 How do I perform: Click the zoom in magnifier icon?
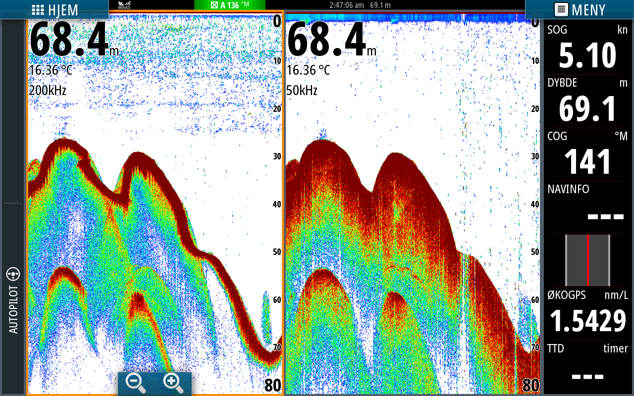pyautogui.click(x=173, y=384)
